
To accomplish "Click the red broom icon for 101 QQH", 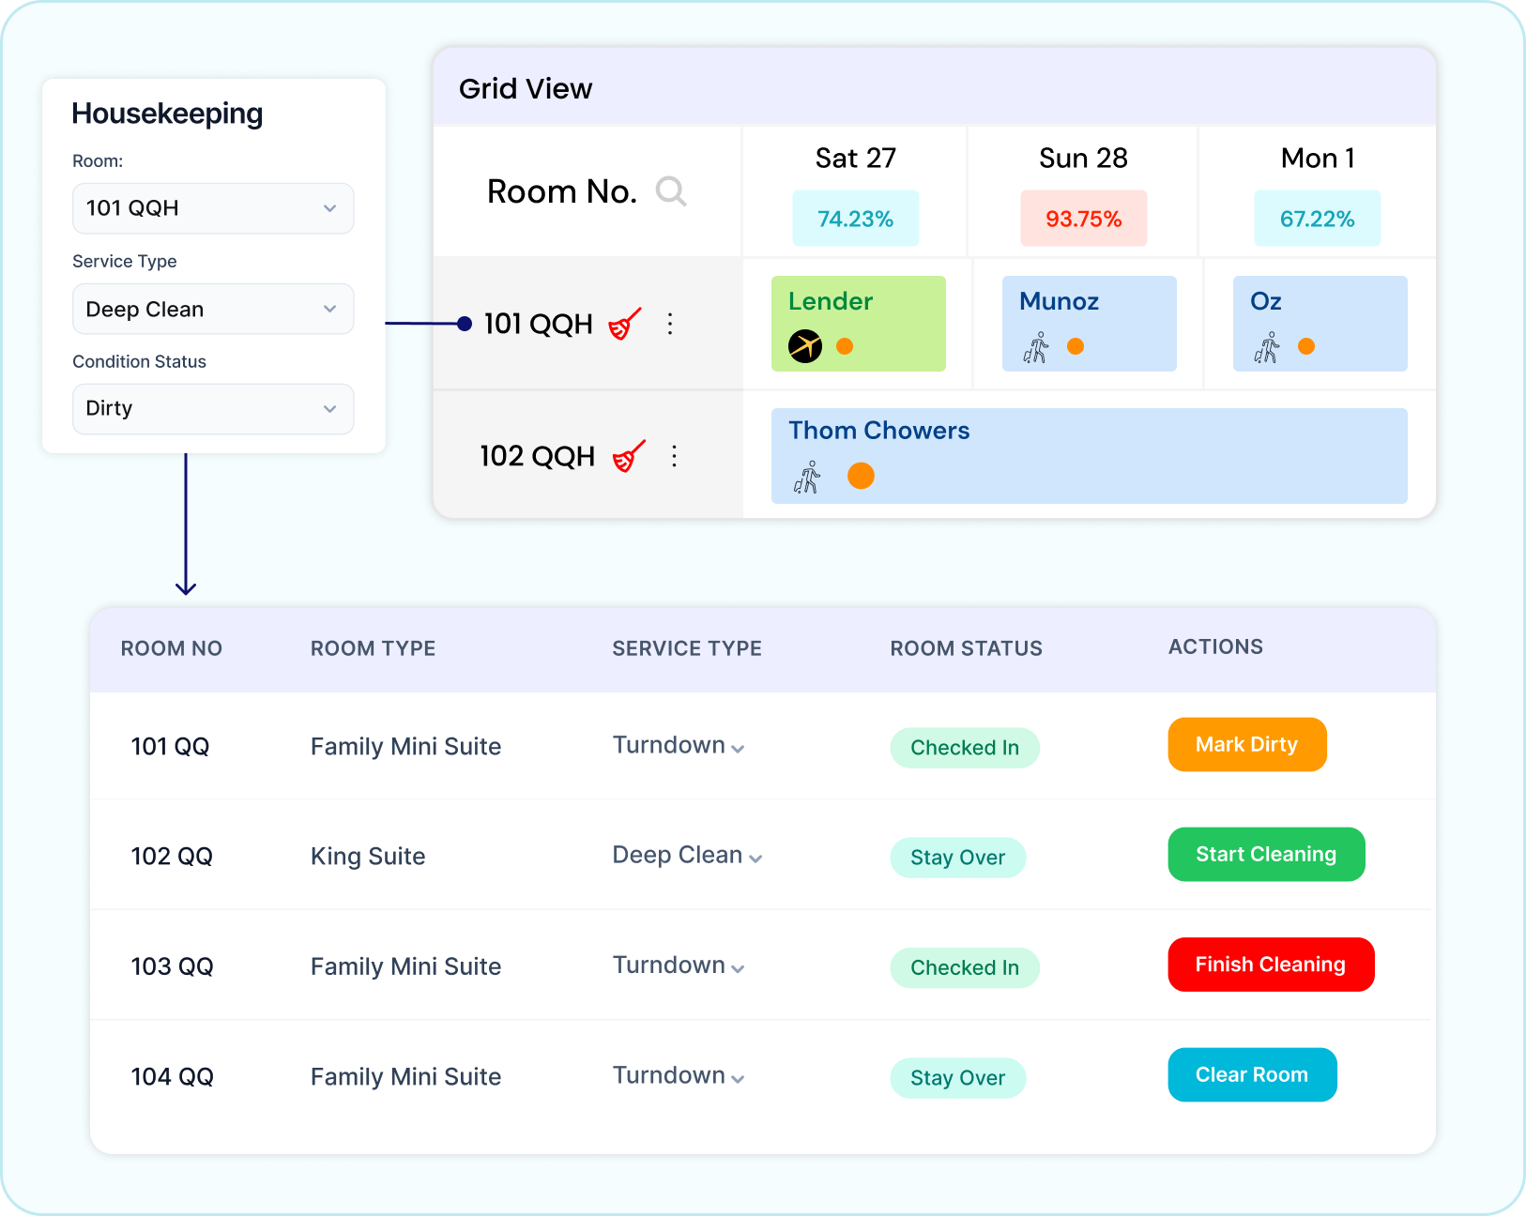I will click(x=625, y=324).
